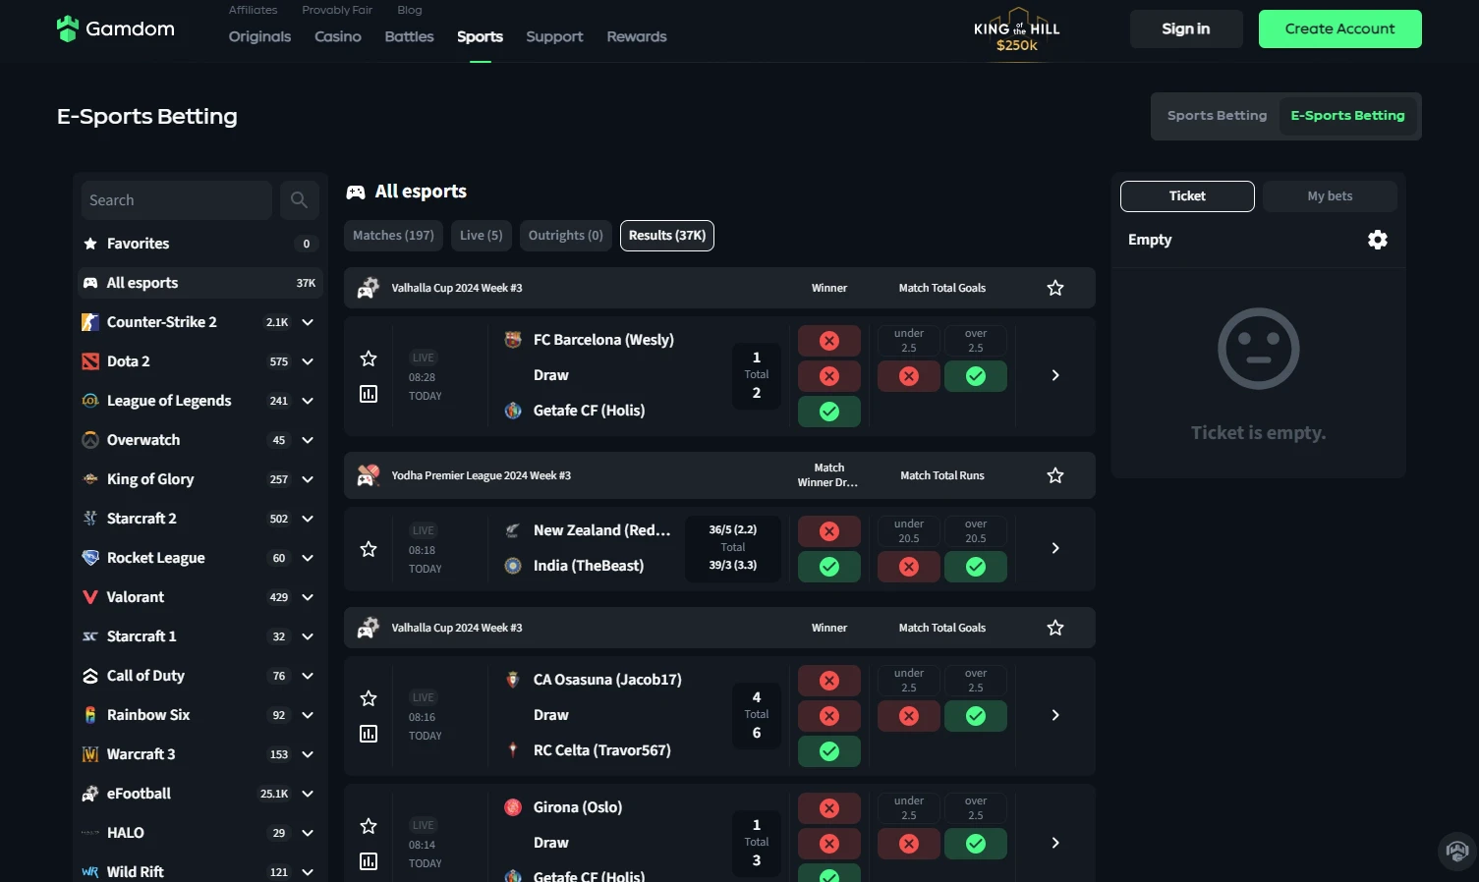Star the Girona (Oslo) match
Image resolution: width=1479 pixels, height=882 pixels.
click(369, 826)
